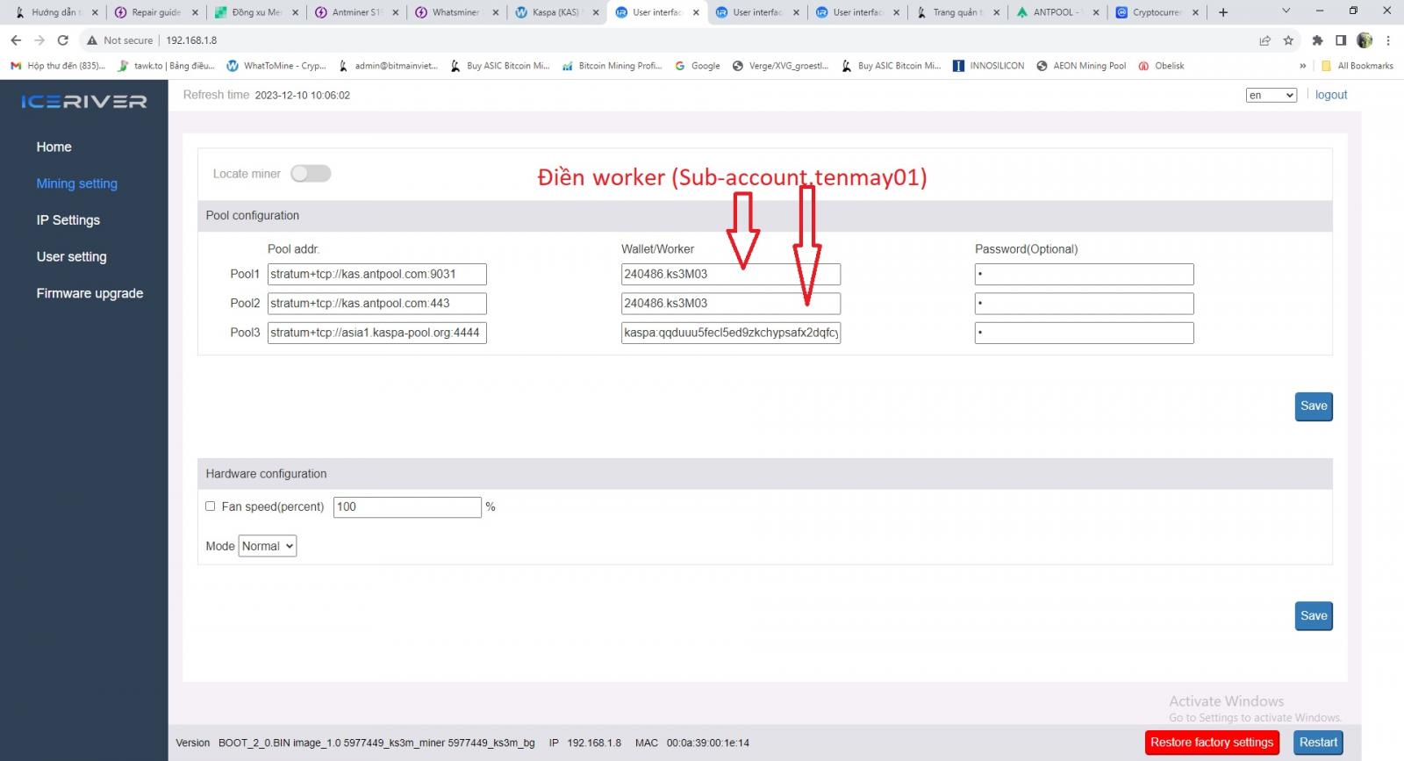Open the language dropdown set to en
The image size is (1404, 761).
point(1271,95)
